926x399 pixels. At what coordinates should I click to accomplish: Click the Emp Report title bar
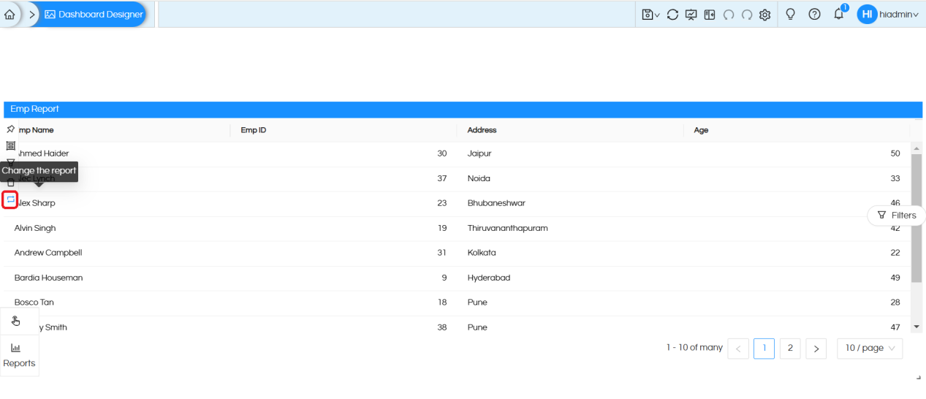click(463, 110)
